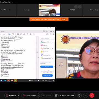Open audio options arrow beside Unmute
99x99 pixels.
click(18, 95)
